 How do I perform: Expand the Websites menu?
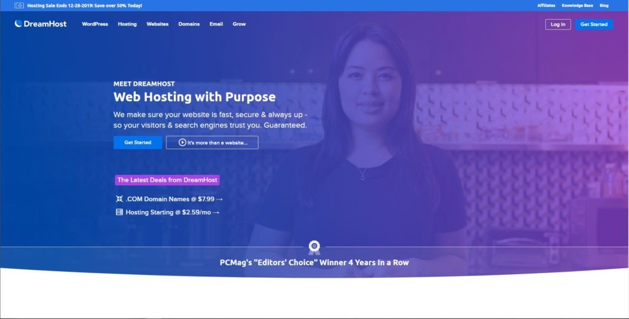[x=157, y=24]
